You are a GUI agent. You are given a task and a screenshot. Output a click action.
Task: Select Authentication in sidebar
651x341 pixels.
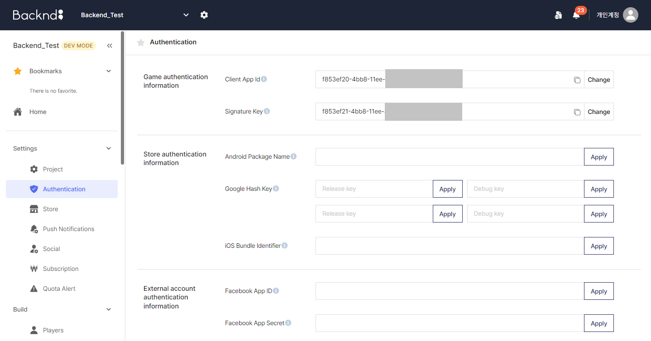[62, 189]
